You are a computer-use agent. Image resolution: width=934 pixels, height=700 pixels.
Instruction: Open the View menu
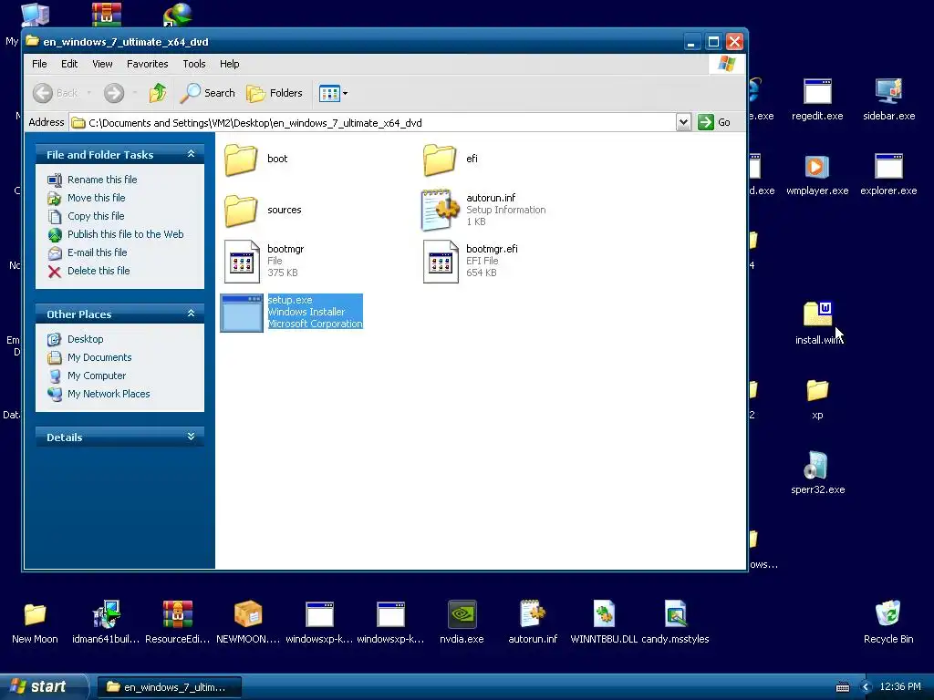click(x=102, y=64)
